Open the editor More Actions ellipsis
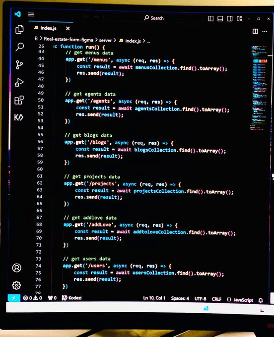Viewport: 274px width, 337px height. point(265,32)
